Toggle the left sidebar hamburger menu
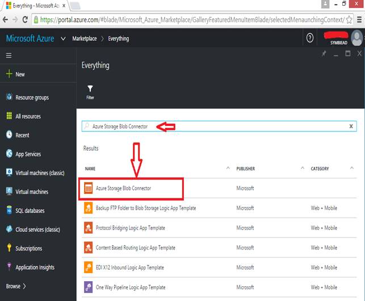This screenshot has height=301, width=365. pos(9,56)
